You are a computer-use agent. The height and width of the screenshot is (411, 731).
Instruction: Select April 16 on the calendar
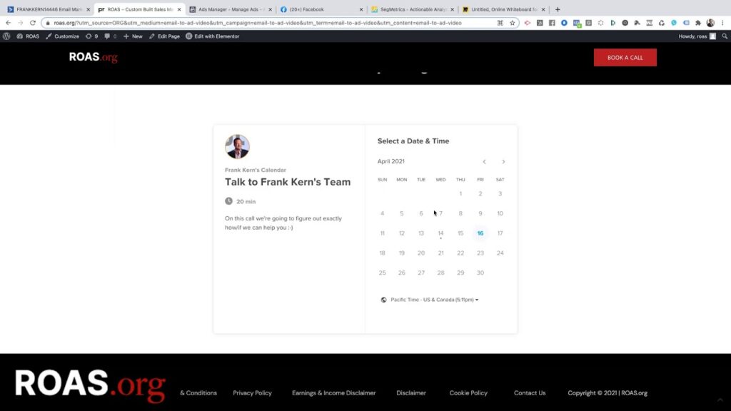point(480,233)
